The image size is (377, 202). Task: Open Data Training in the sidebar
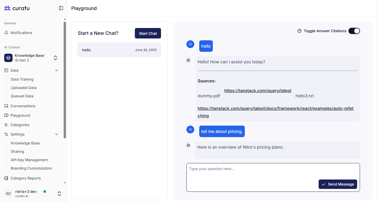click(x=22, y=79)
